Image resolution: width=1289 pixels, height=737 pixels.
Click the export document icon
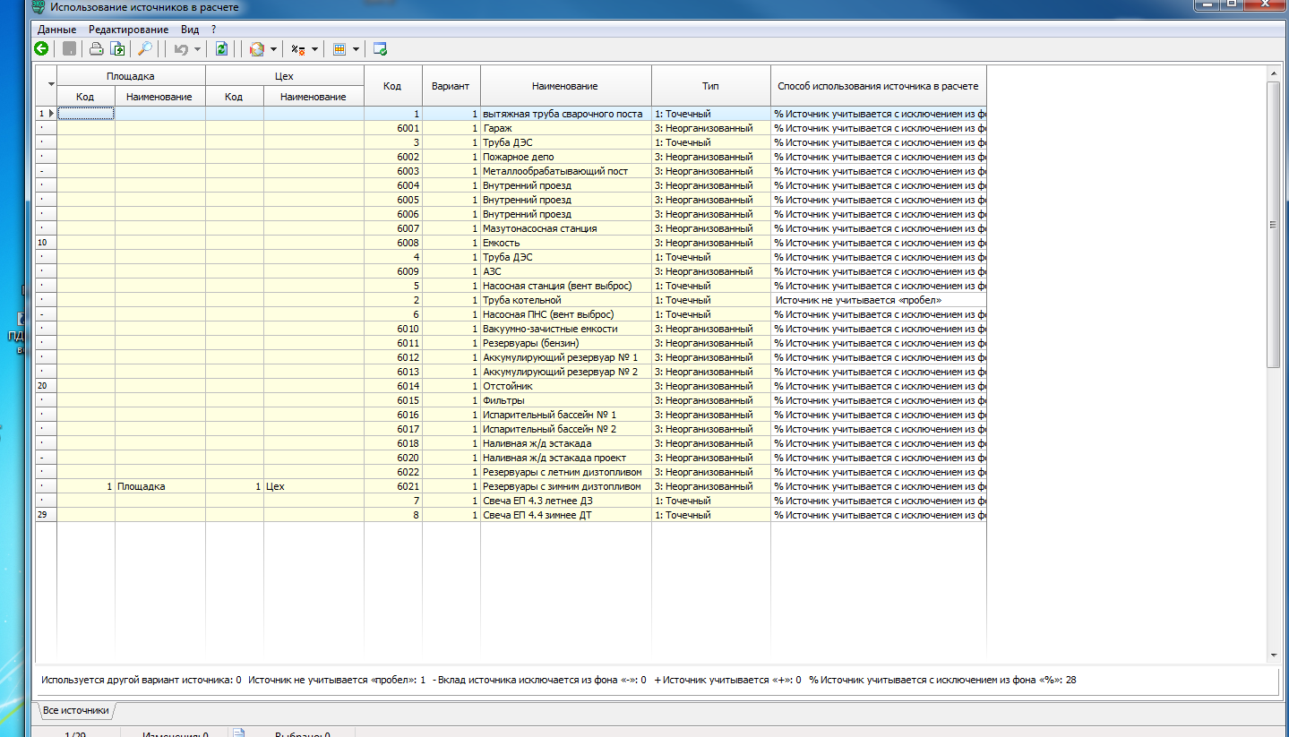point(116,49)
